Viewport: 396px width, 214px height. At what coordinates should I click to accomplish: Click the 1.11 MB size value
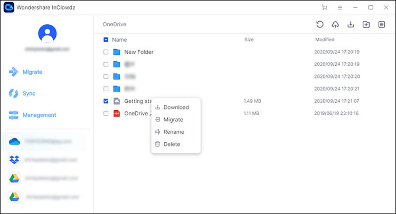coord(251,113)
